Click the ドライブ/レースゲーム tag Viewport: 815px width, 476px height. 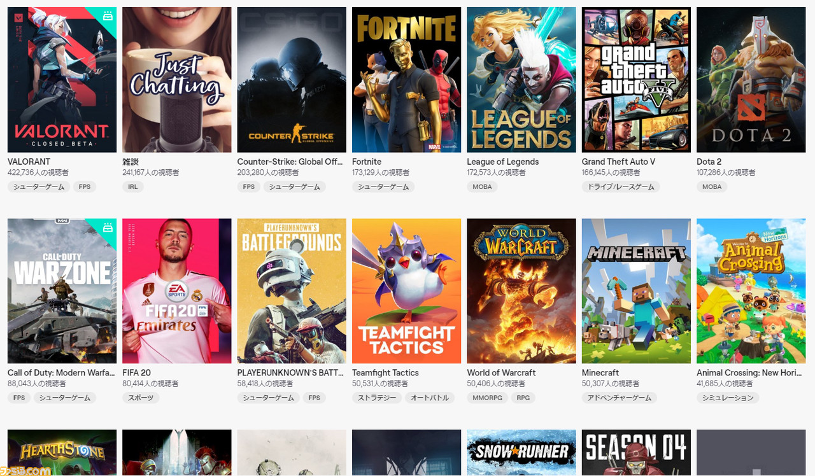click(621, 186)
